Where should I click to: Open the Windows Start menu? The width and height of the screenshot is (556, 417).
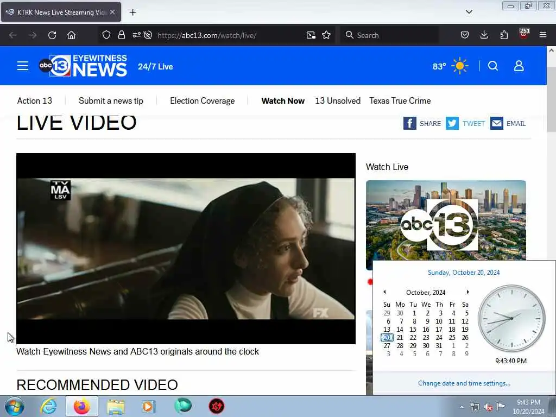coord(15,406)
